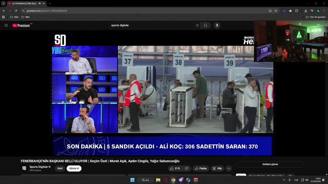Click the Katıl join button
This screenshot has width=328, height=184.
pyautogui.click(x=60, y=168)
